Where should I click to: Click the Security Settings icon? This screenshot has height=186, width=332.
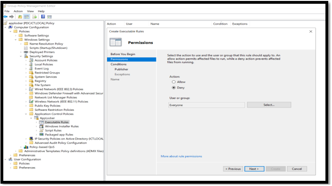(x=26, y=56)
